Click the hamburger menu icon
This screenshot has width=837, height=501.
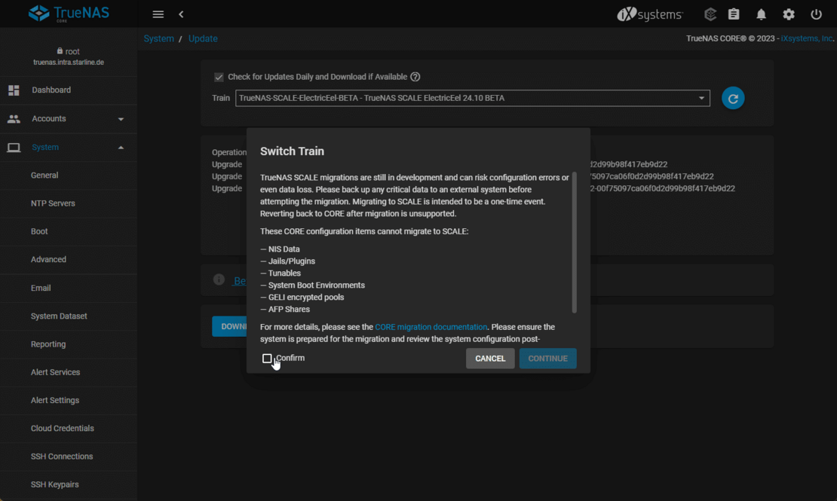(158, 14)
